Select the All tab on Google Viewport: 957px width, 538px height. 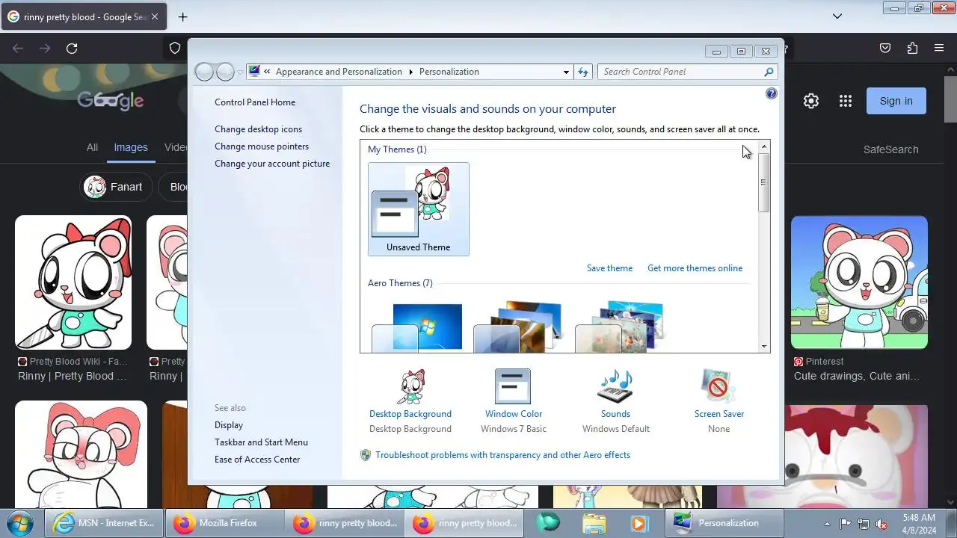(x=92, y=147)
